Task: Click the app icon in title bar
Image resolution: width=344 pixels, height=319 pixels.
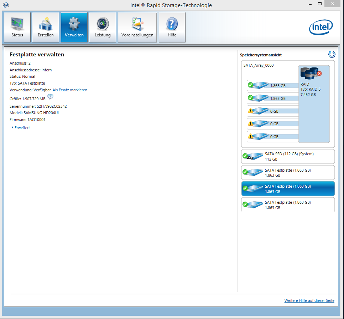Action: [6, 5]
